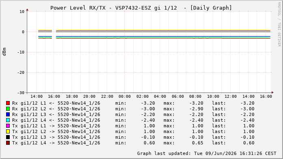Click the dark red Tx L4 legend swatch
The width and height of the screenshot is (283, 159).
click(8, 143)
